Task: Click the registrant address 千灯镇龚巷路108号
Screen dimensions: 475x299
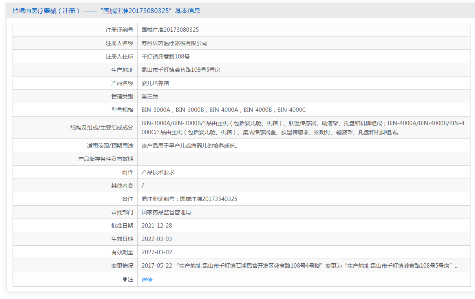Action: click(166, 57)
